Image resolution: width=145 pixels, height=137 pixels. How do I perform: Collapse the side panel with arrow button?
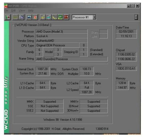(x=136, y=17)
